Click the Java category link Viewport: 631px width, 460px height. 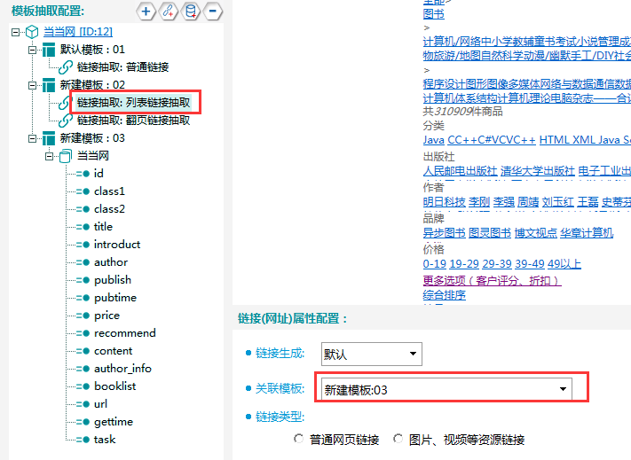tap(433, 140)
